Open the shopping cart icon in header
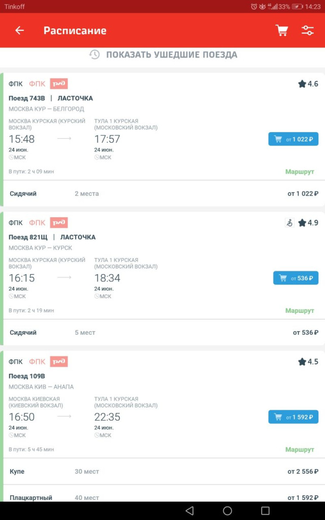 282,30
